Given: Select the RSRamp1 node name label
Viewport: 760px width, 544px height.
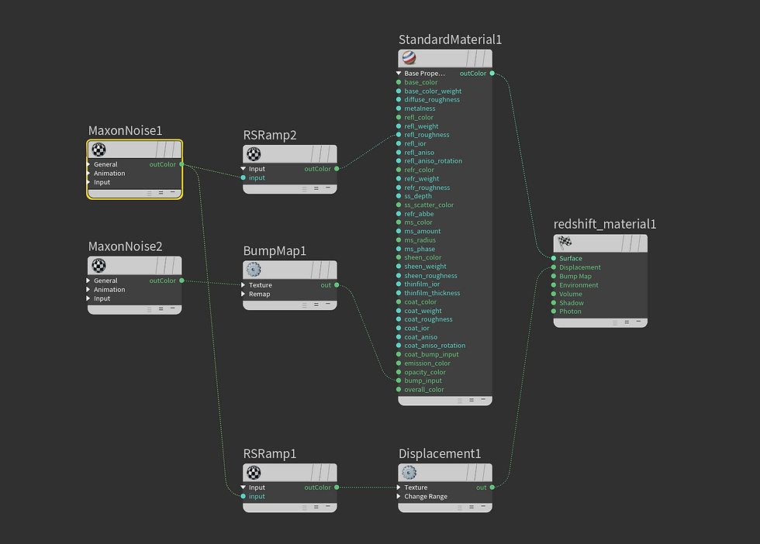Looking at the screenshot, I should (x=270, y=453).
